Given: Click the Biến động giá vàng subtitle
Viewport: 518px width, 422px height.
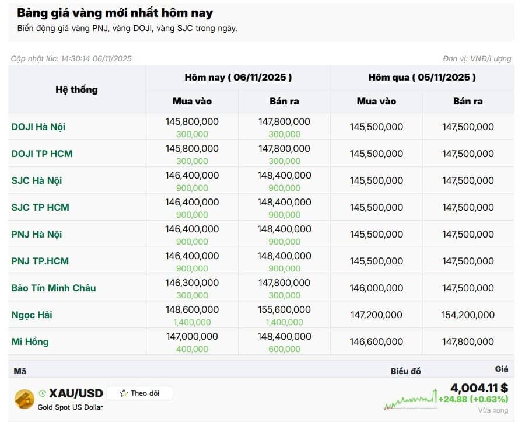Looking at the screenshot, I should click(x=127, y=29).
